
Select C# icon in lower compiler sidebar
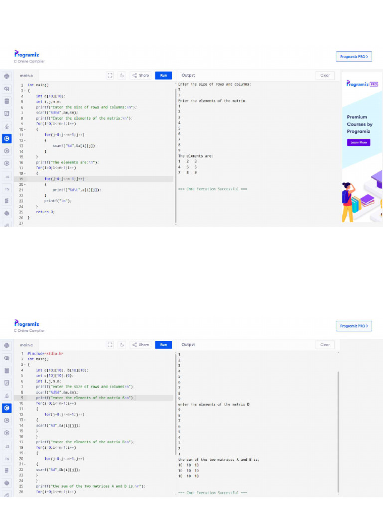pos(7,433)
